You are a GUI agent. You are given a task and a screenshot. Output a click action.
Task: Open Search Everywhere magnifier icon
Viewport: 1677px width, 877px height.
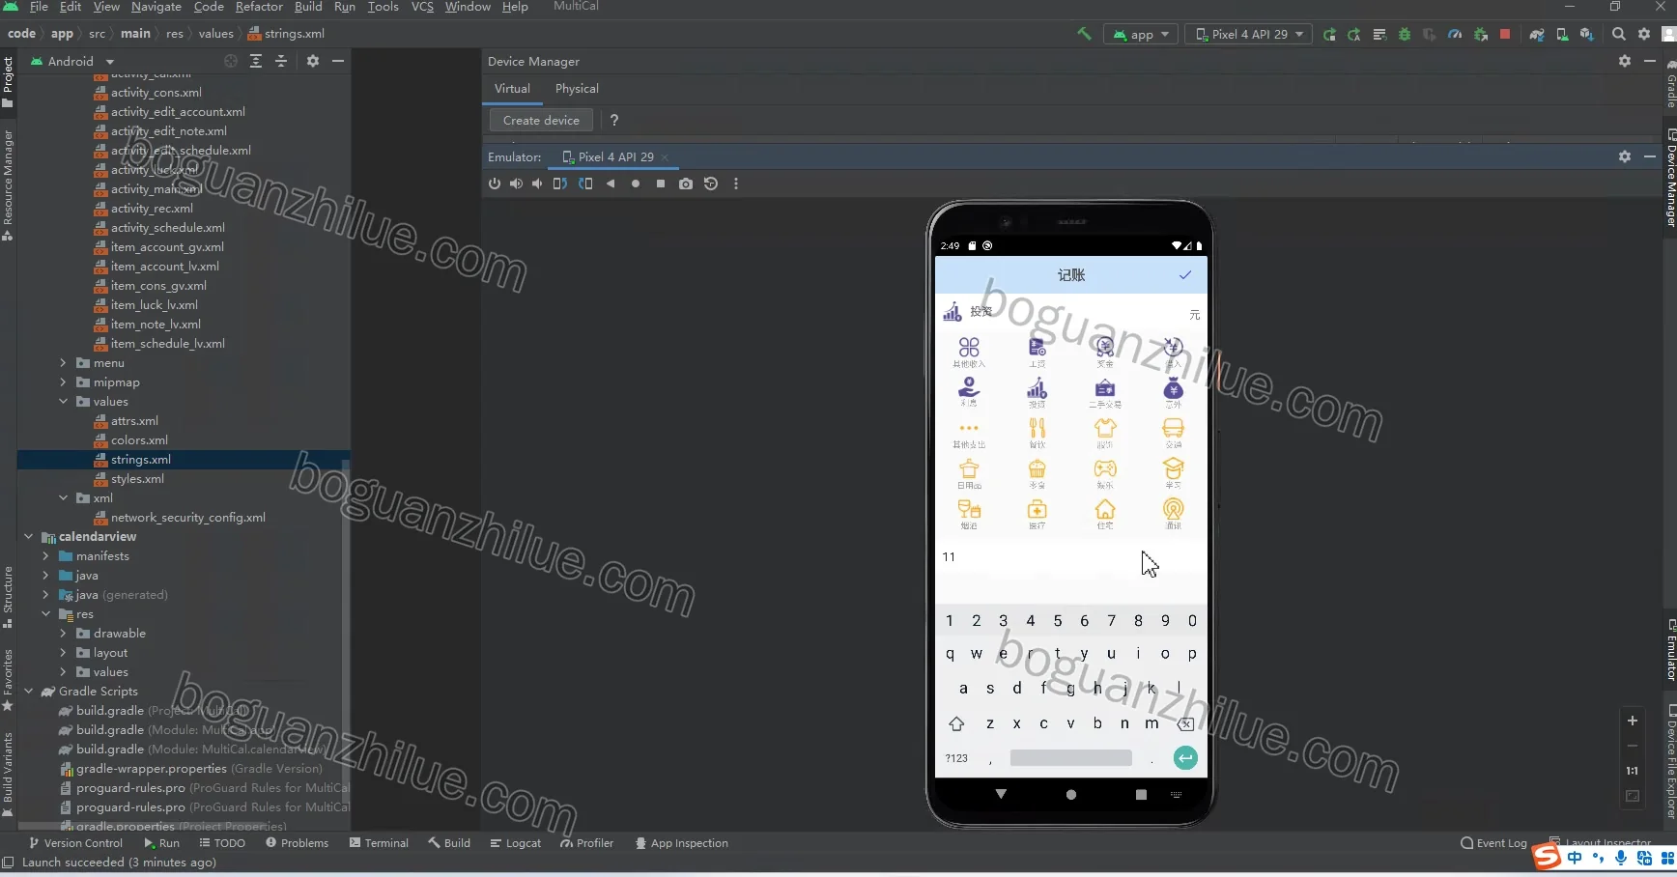(x=1619, y=34)
